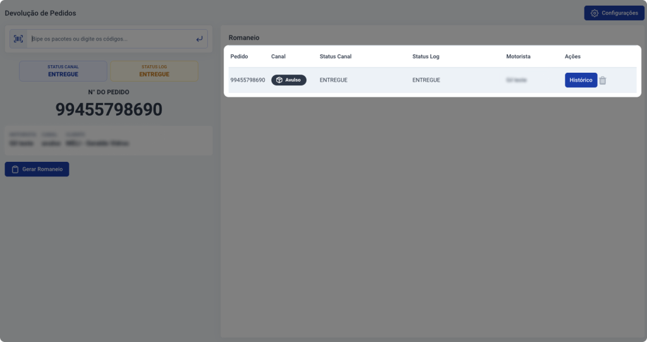The width and height of the screenshot is (647, 342).
Task: Click the large order number 99455798690
Action: (109, 109)
